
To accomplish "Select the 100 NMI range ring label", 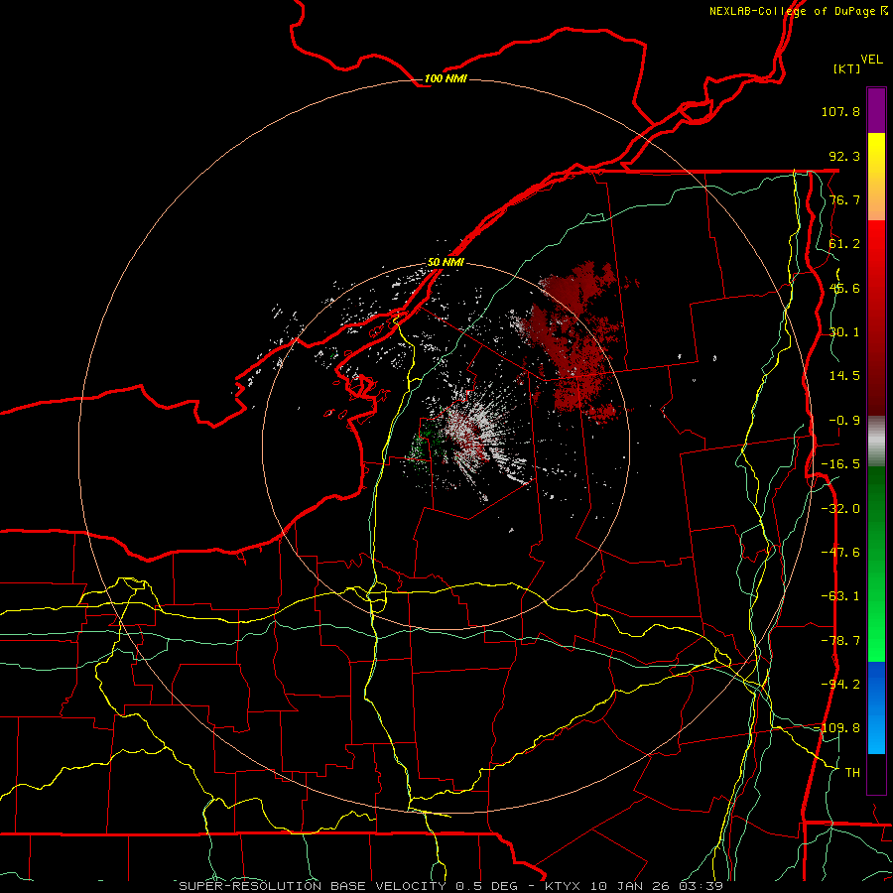I will click(446, 78).
